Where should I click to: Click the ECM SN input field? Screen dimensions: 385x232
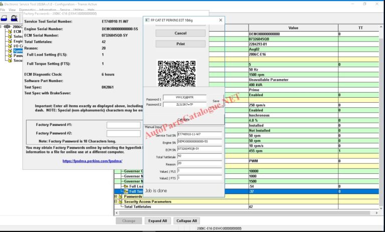[x=200, y=149]
